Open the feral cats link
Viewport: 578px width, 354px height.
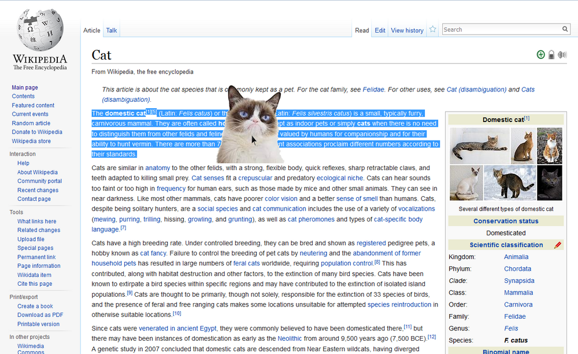[x=246, y=263]
